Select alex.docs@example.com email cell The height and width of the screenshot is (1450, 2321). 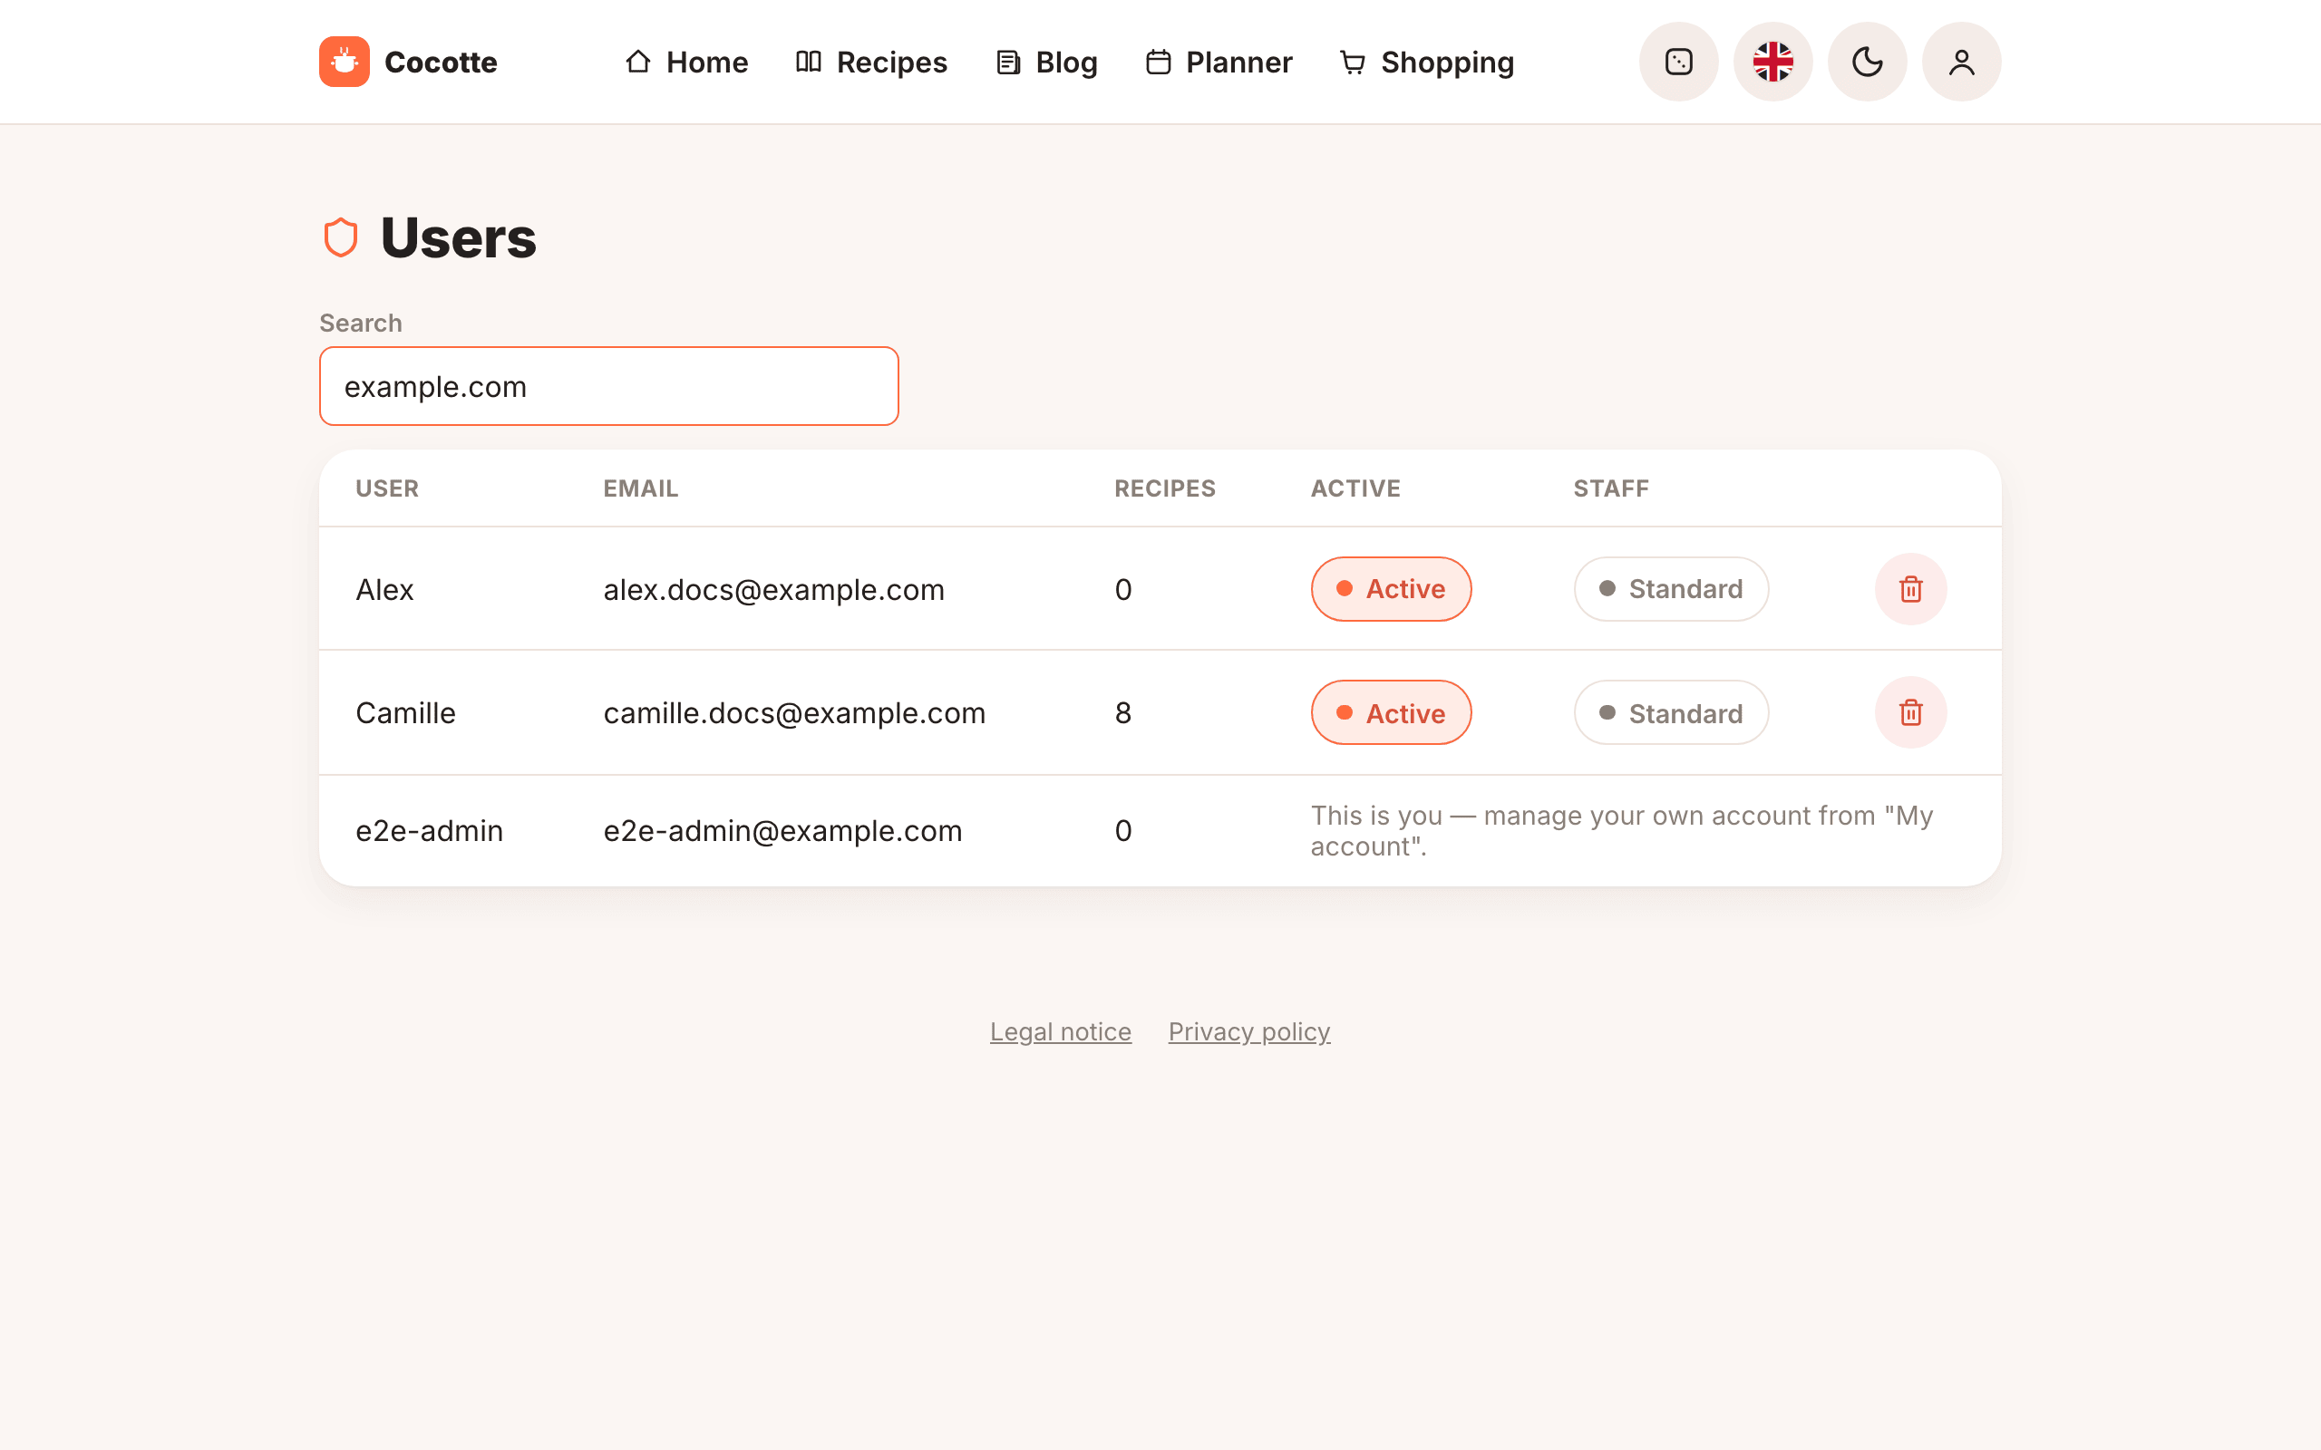pyautogui.click(x=774, y=590)
